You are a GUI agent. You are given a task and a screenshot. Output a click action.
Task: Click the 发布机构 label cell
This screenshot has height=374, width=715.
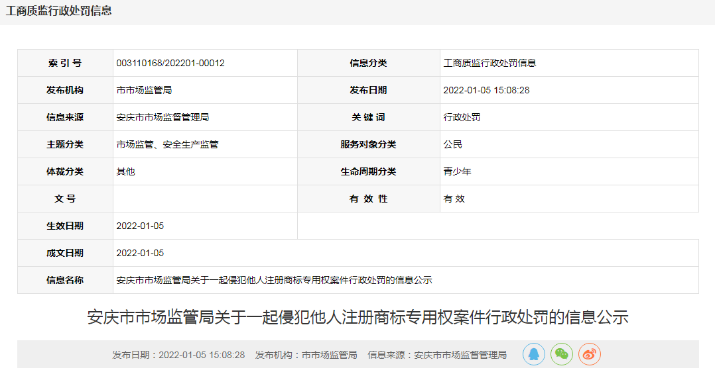tap(65, 90)
